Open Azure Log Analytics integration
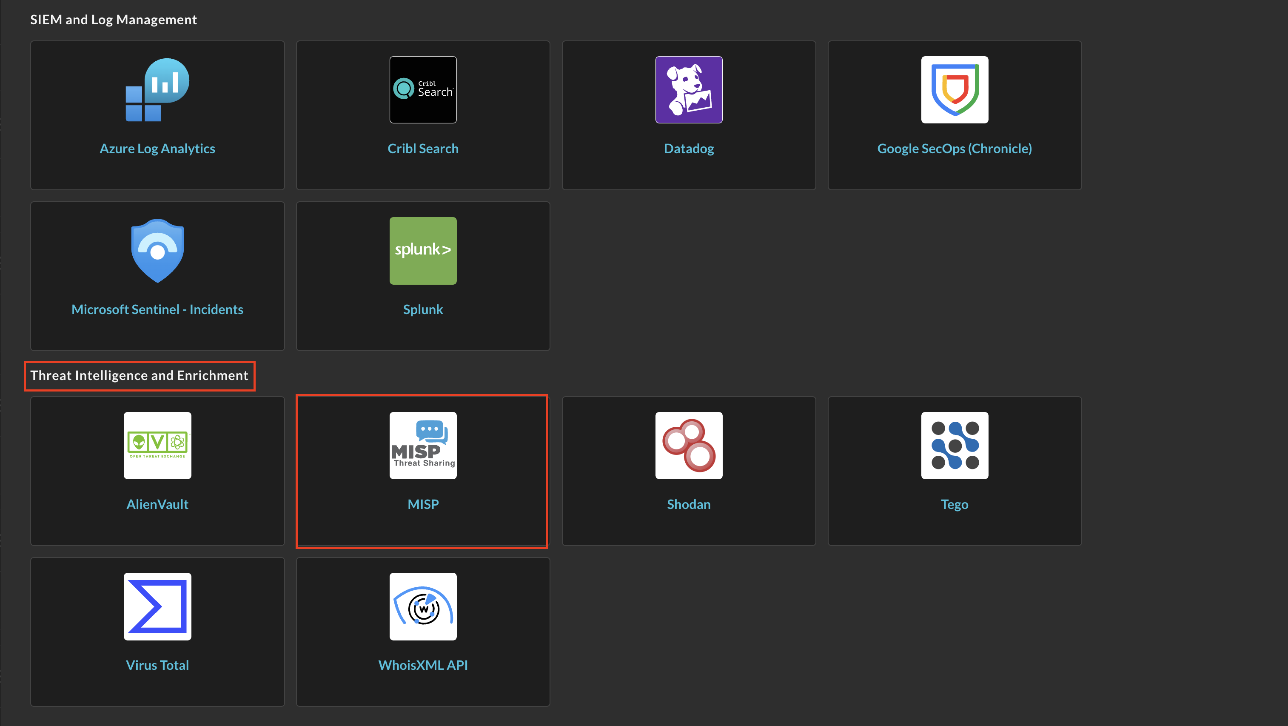Screen dimensions: 1288x726 157,115
